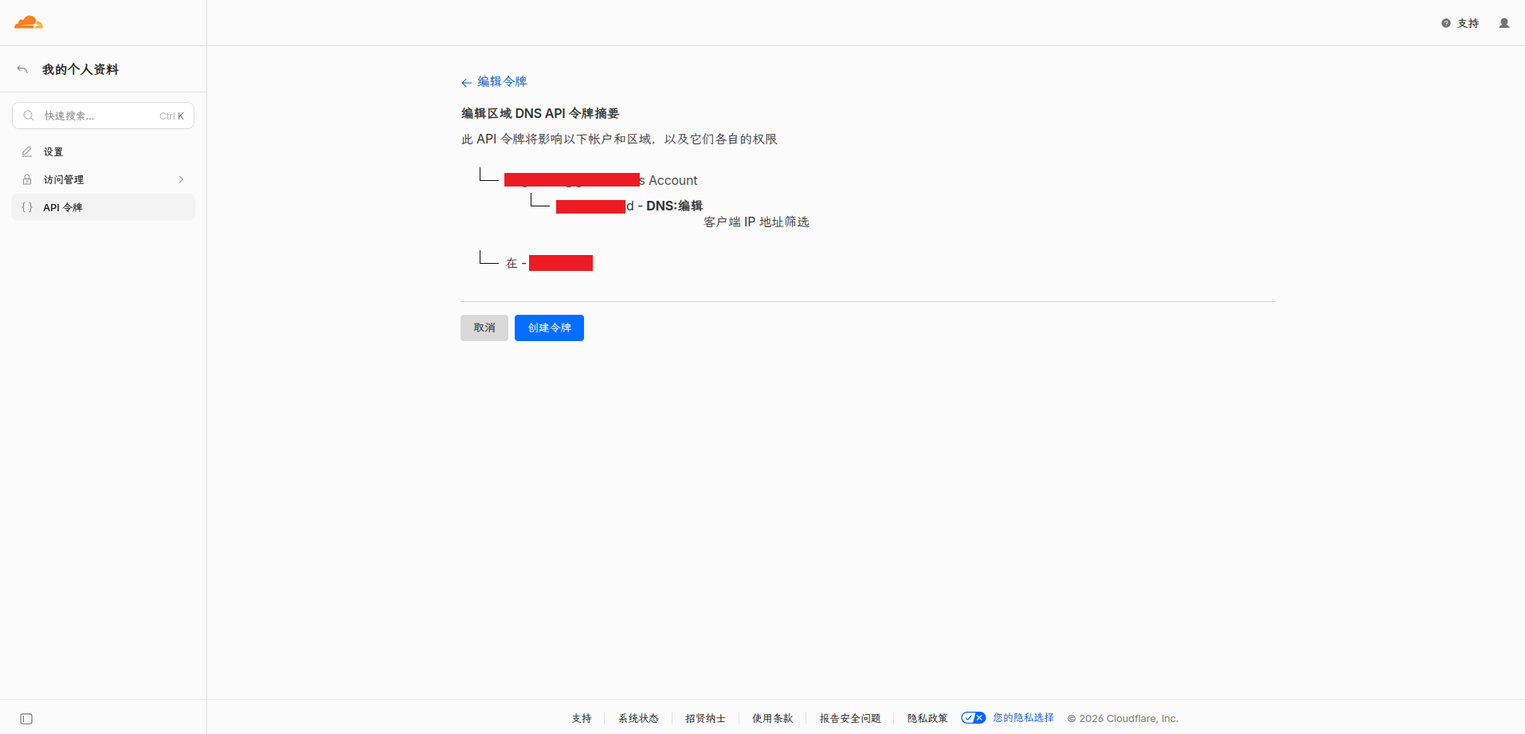Viewport: 1525px width, 734px height.
Task: Open 报告安全问题 footer link
Action: pyautogui.click(x=850, y=718)
